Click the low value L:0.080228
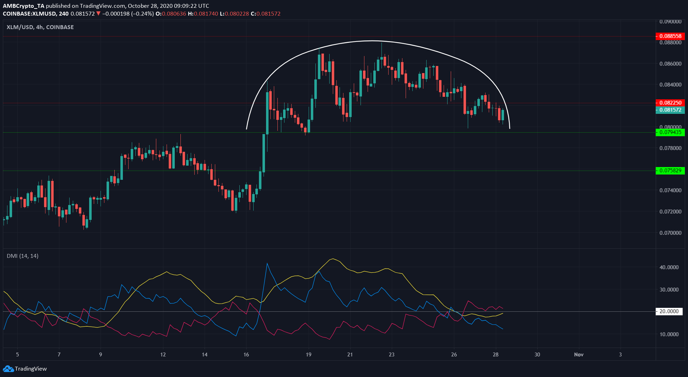 tap(234, 14)
